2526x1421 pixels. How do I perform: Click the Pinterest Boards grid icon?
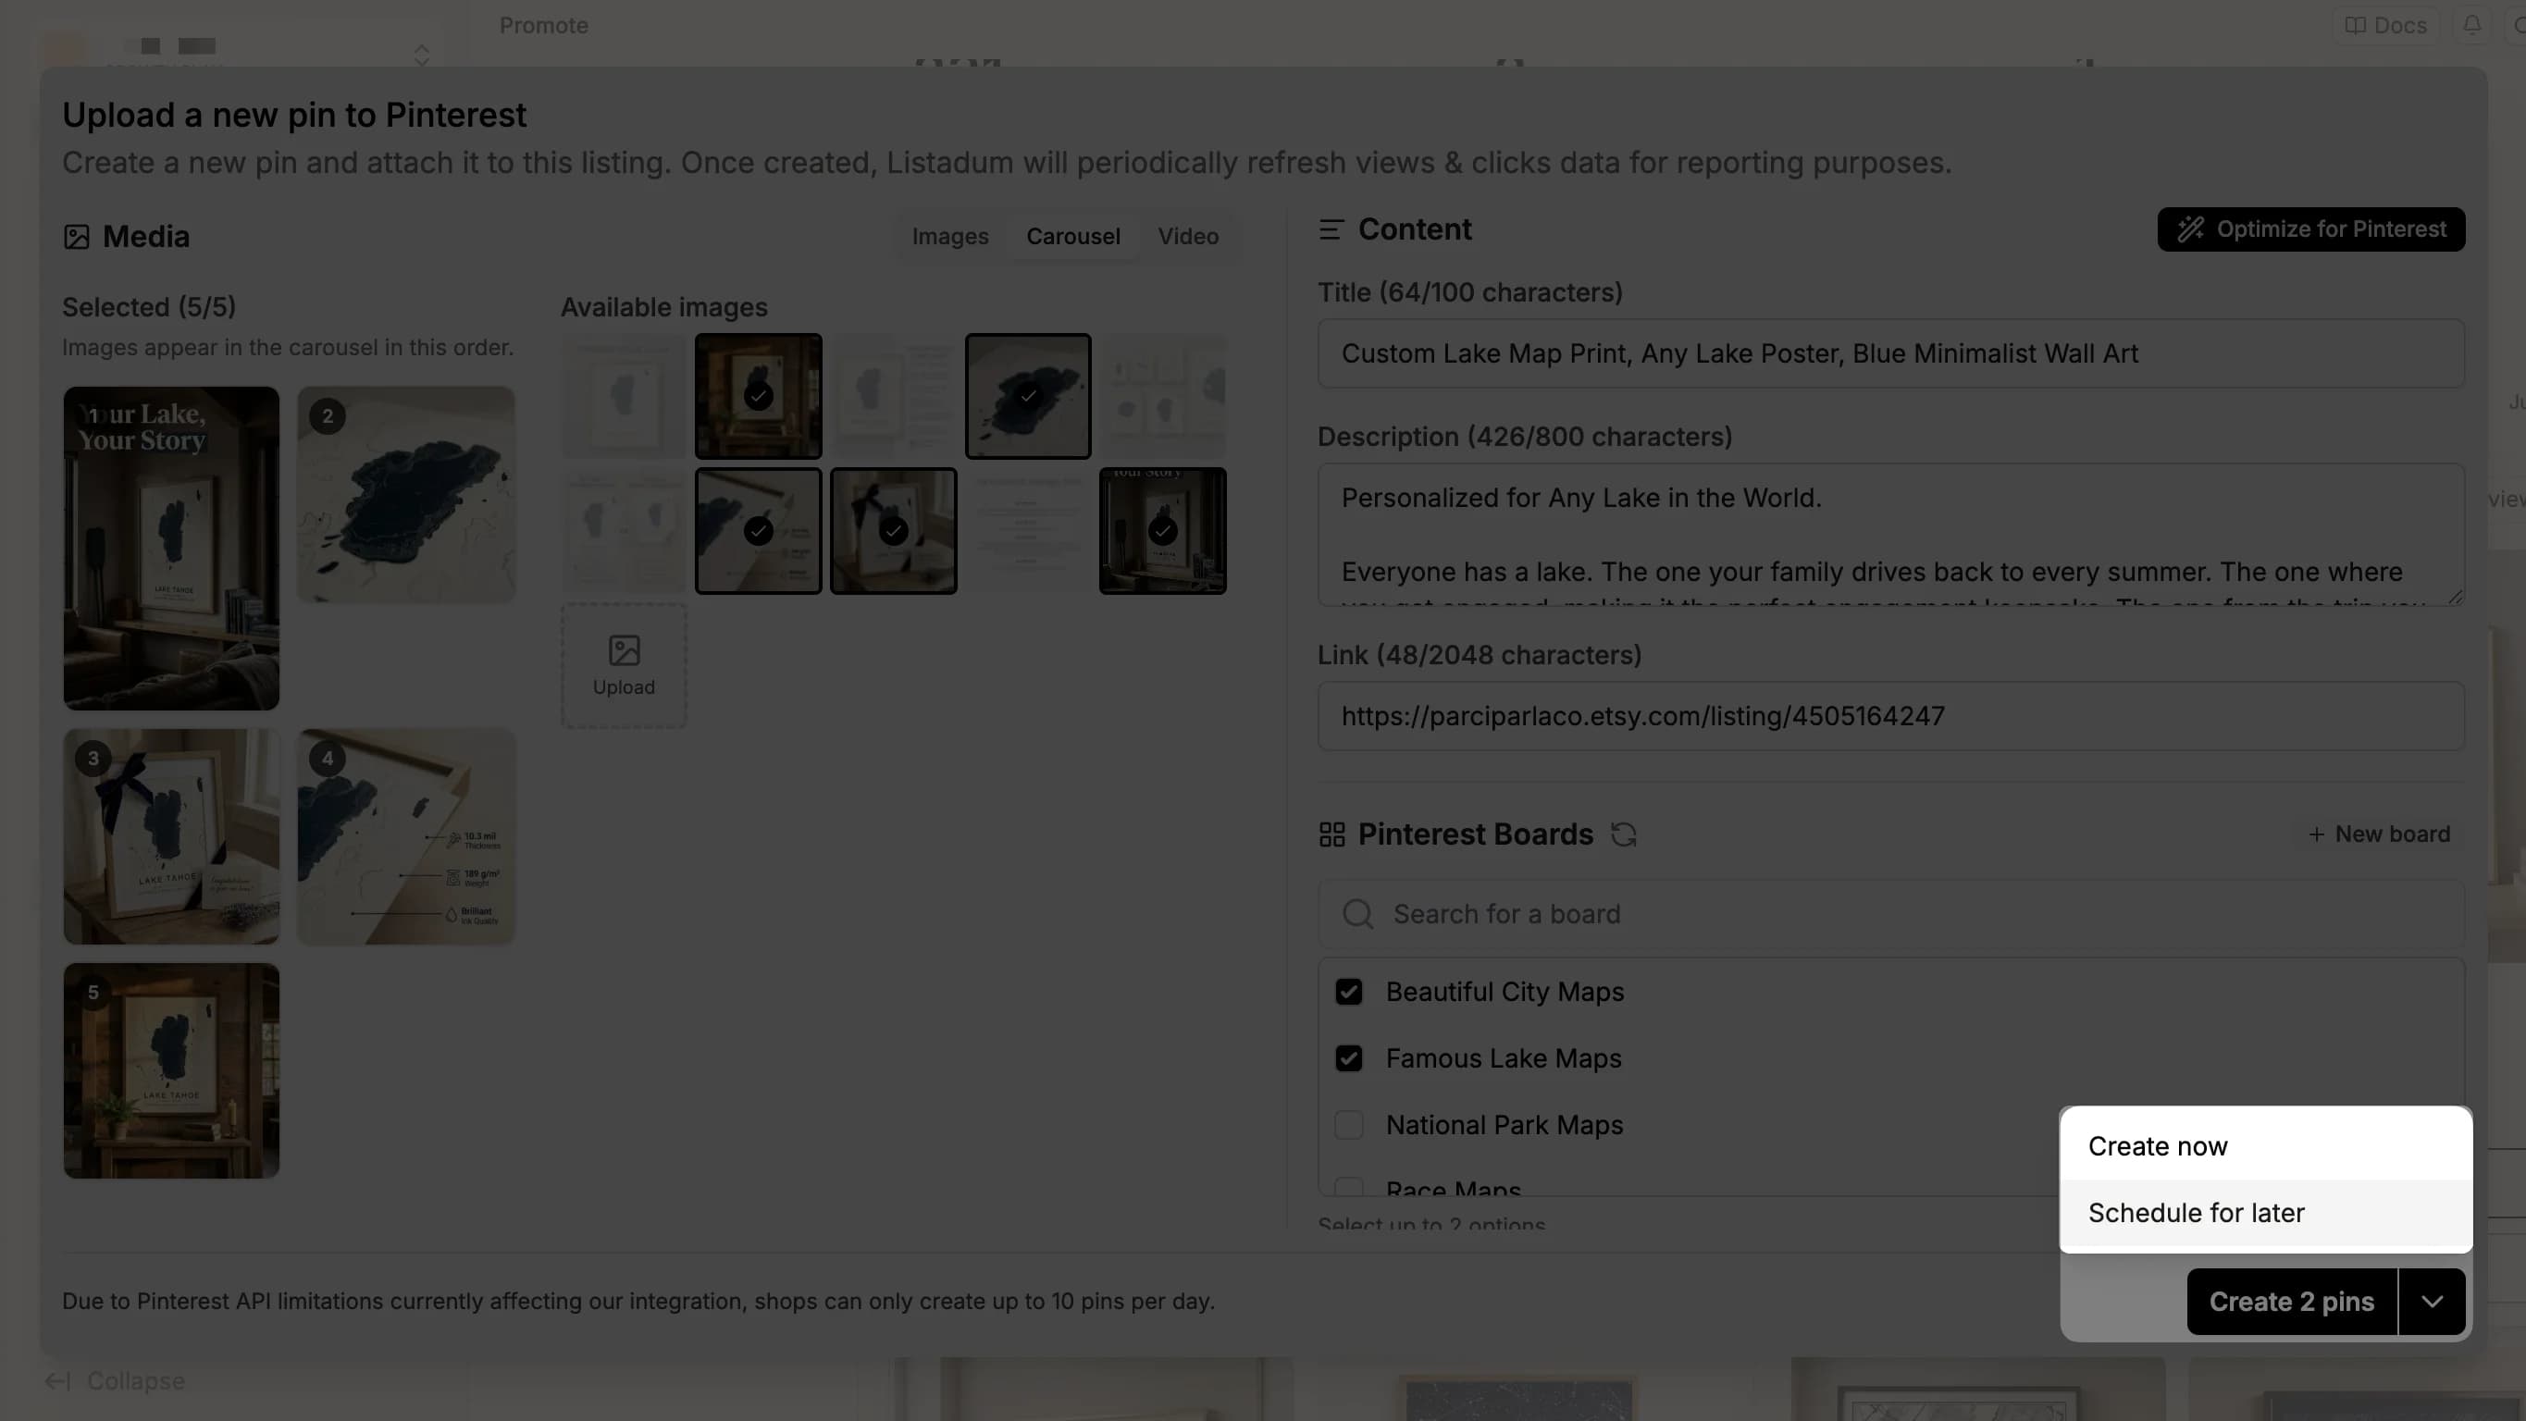click(1331, 834)
